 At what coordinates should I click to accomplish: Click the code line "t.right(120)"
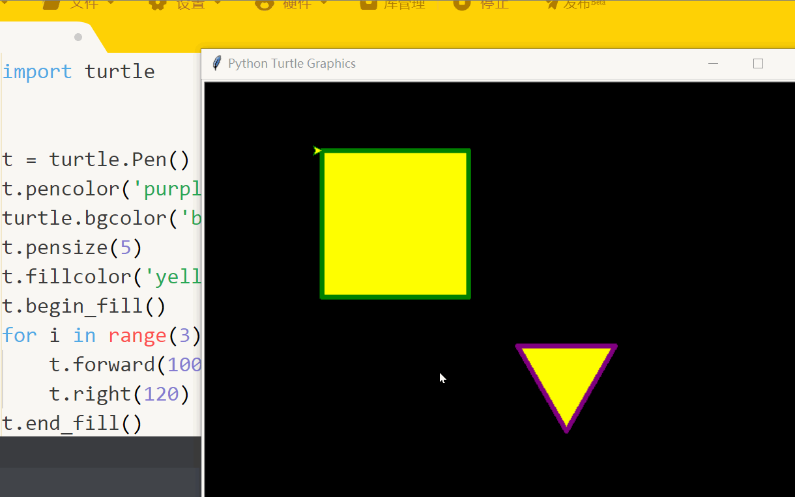click(x=119, y=394)
